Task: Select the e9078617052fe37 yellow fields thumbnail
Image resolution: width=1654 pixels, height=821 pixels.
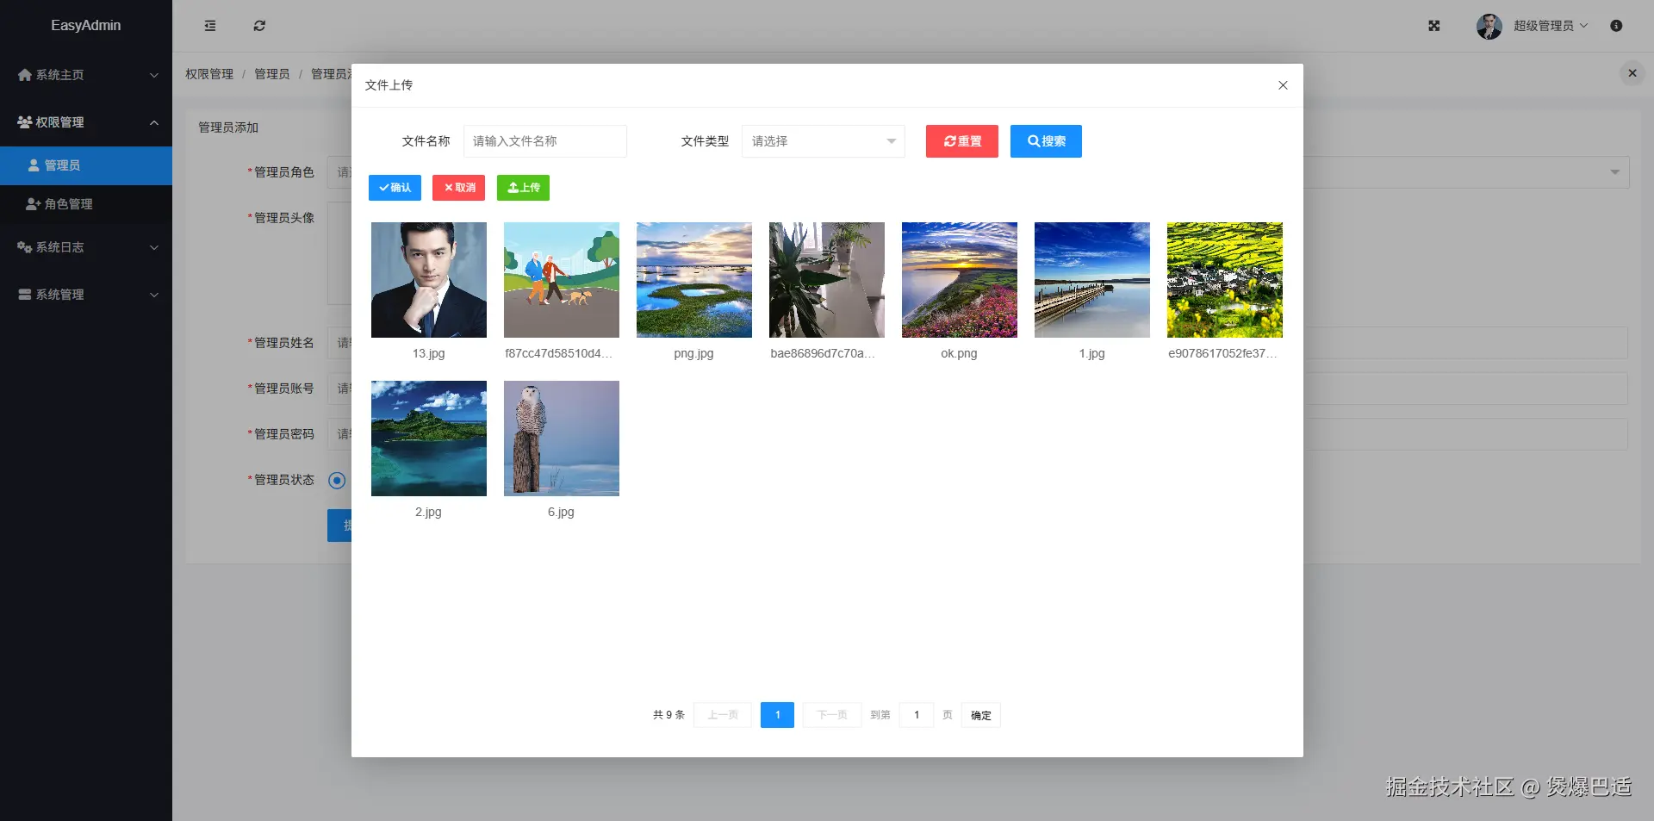Action: tap(1225, 280)
